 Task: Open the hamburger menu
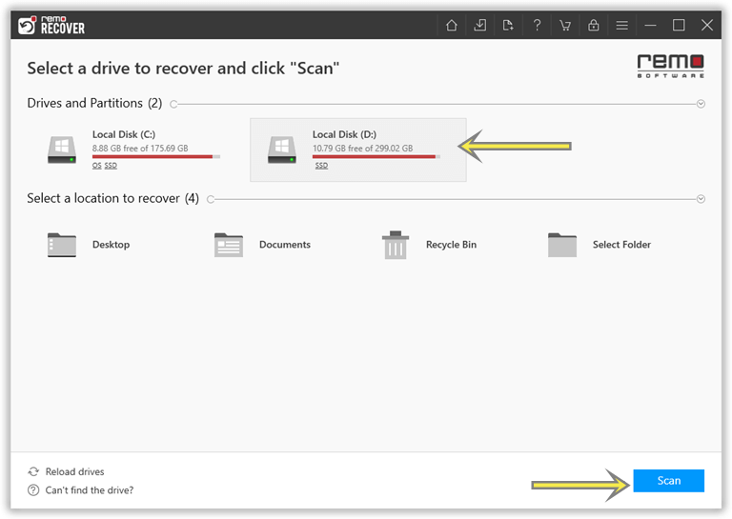tap(621, 25)
